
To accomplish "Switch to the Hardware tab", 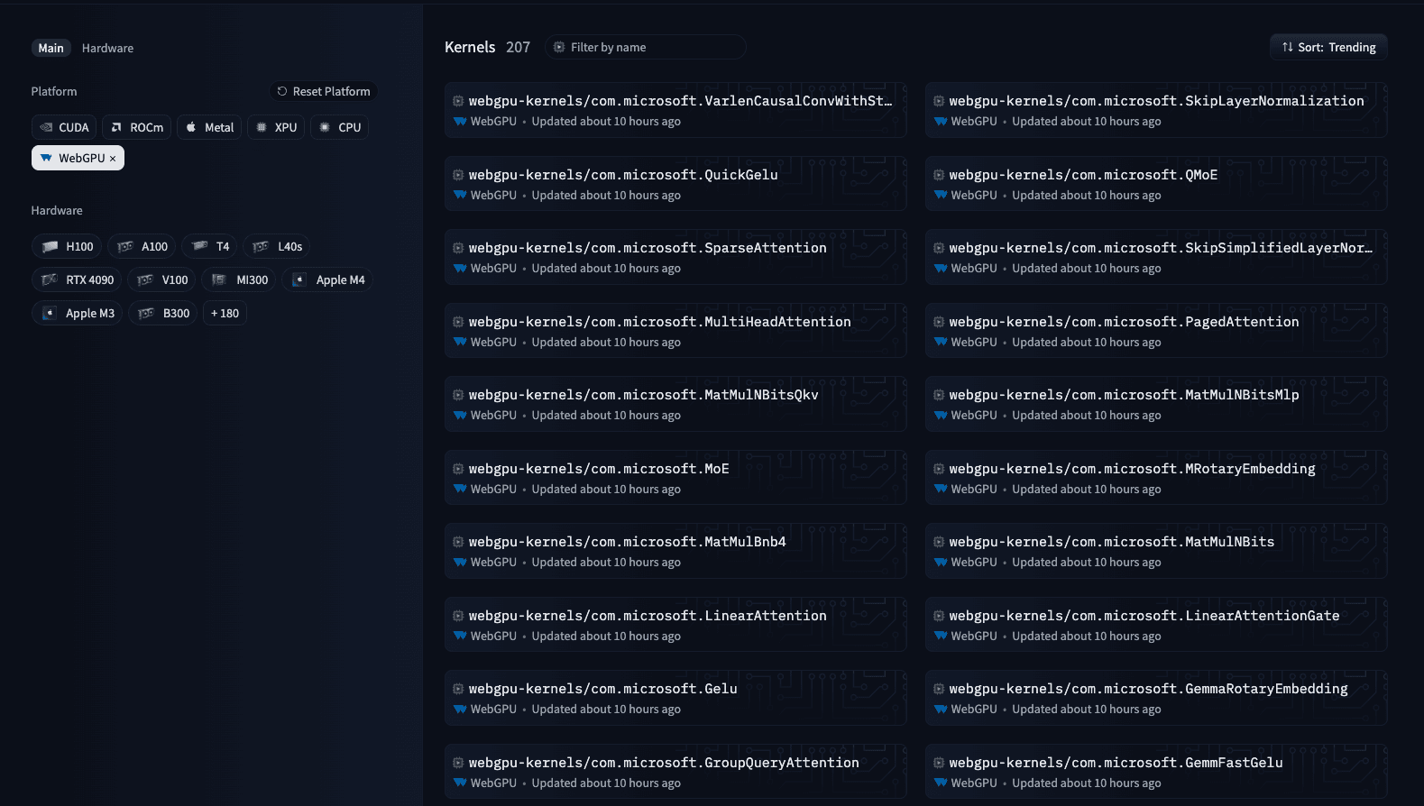I will [x=107, y=48].
